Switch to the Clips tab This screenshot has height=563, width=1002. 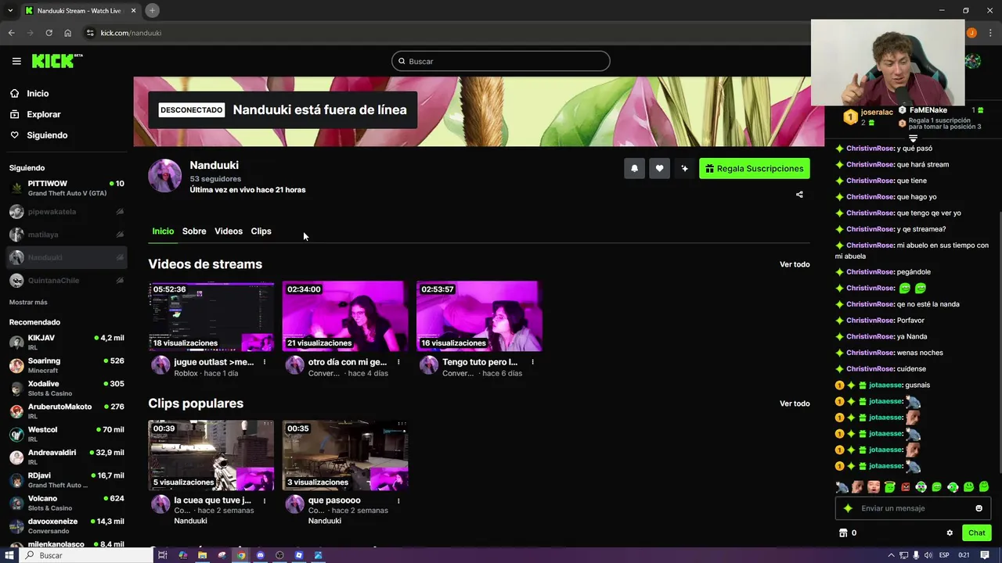point(261,231)
